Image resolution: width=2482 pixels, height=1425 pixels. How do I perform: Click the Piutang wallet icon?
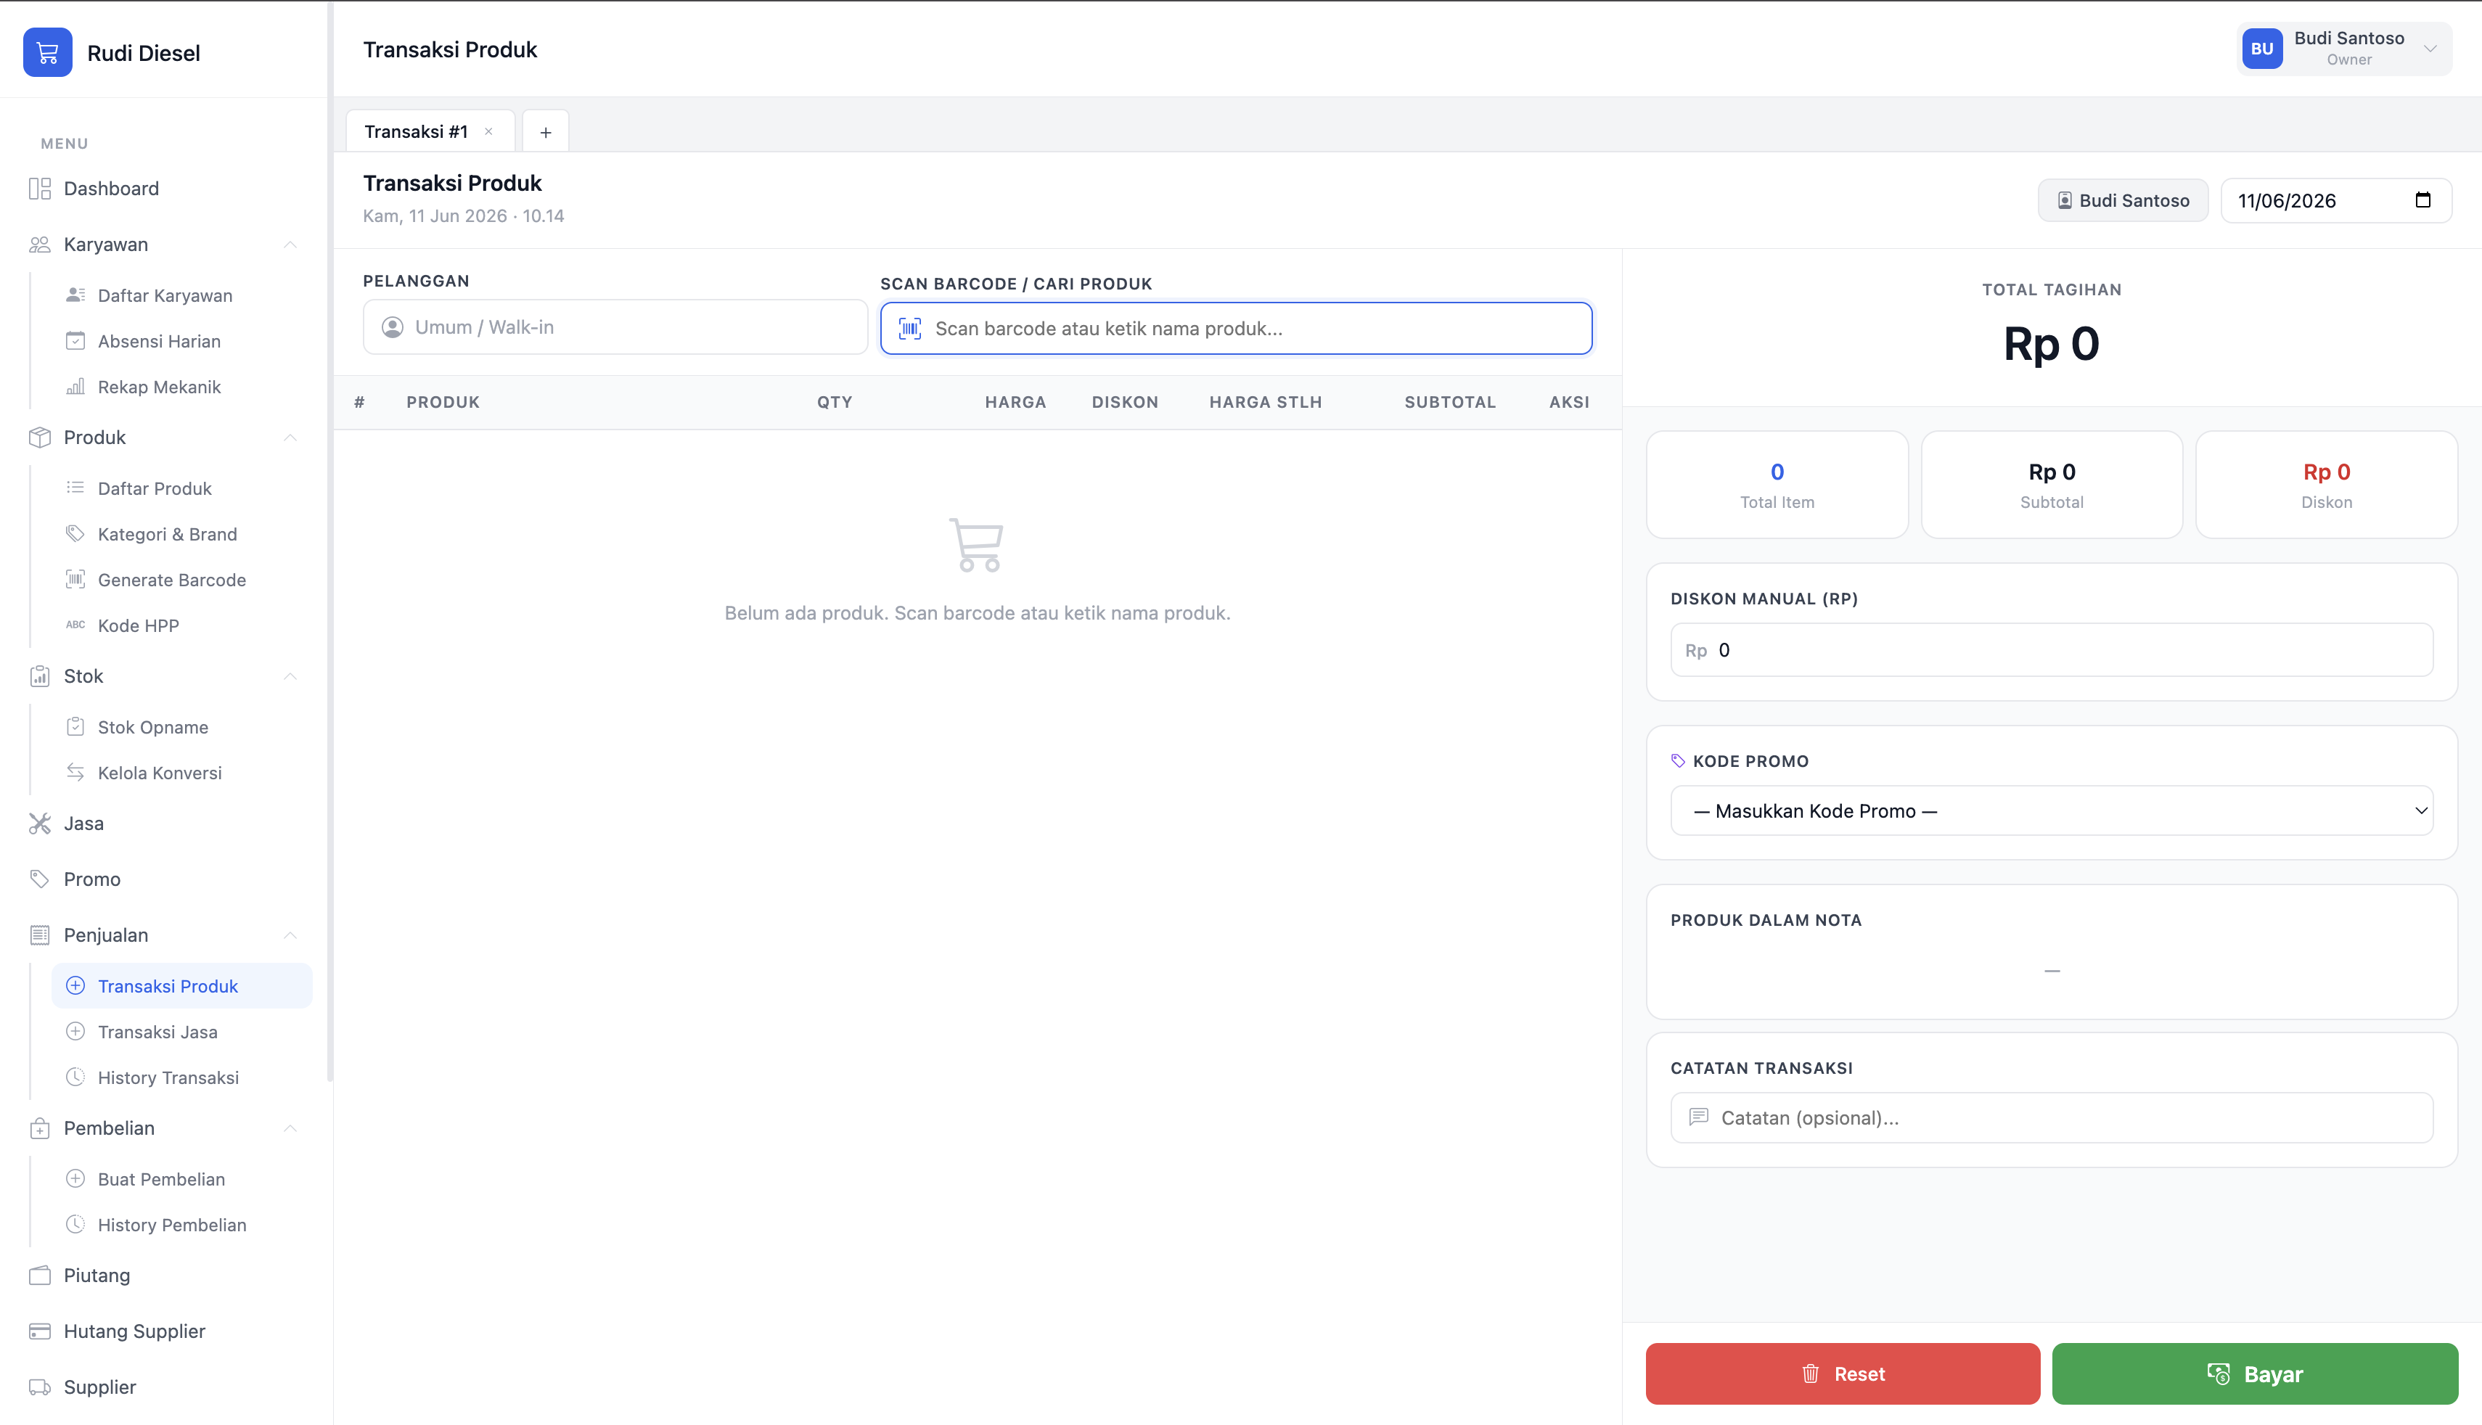coord(39,1276)
